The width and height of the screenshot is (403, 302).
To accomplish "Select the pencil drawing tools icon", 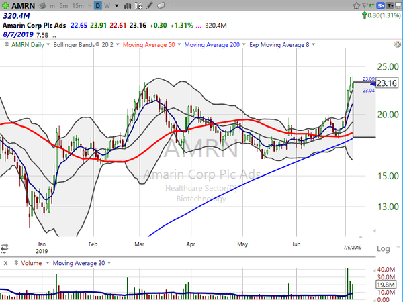I will tap(149, 5).
